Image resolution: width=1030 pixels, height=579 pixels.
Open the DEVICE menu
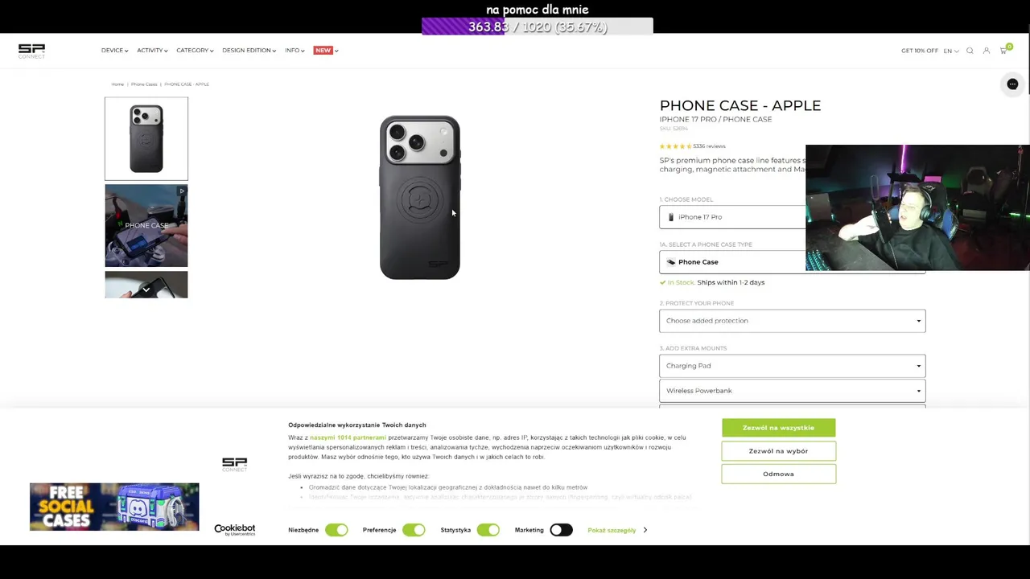click(x=114, y=51)
